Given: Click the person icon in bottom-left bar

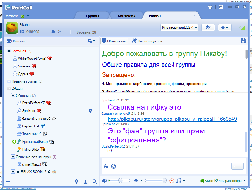Looking at the screenshot, I should tap(85, 182).
